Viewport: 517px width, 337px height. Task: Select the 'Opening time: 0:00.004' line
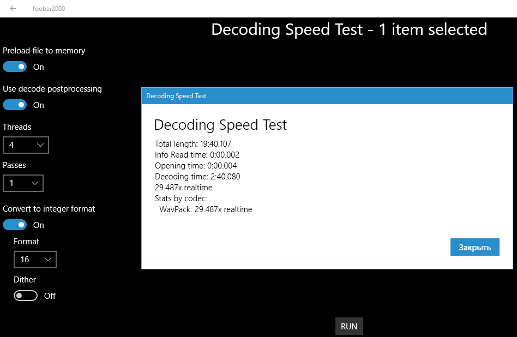[196, 166]
